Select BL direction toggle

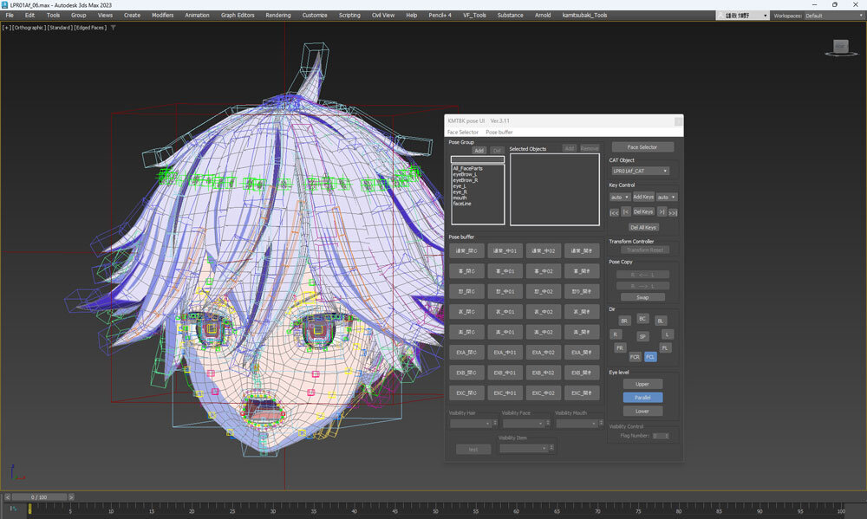(660, 321)
